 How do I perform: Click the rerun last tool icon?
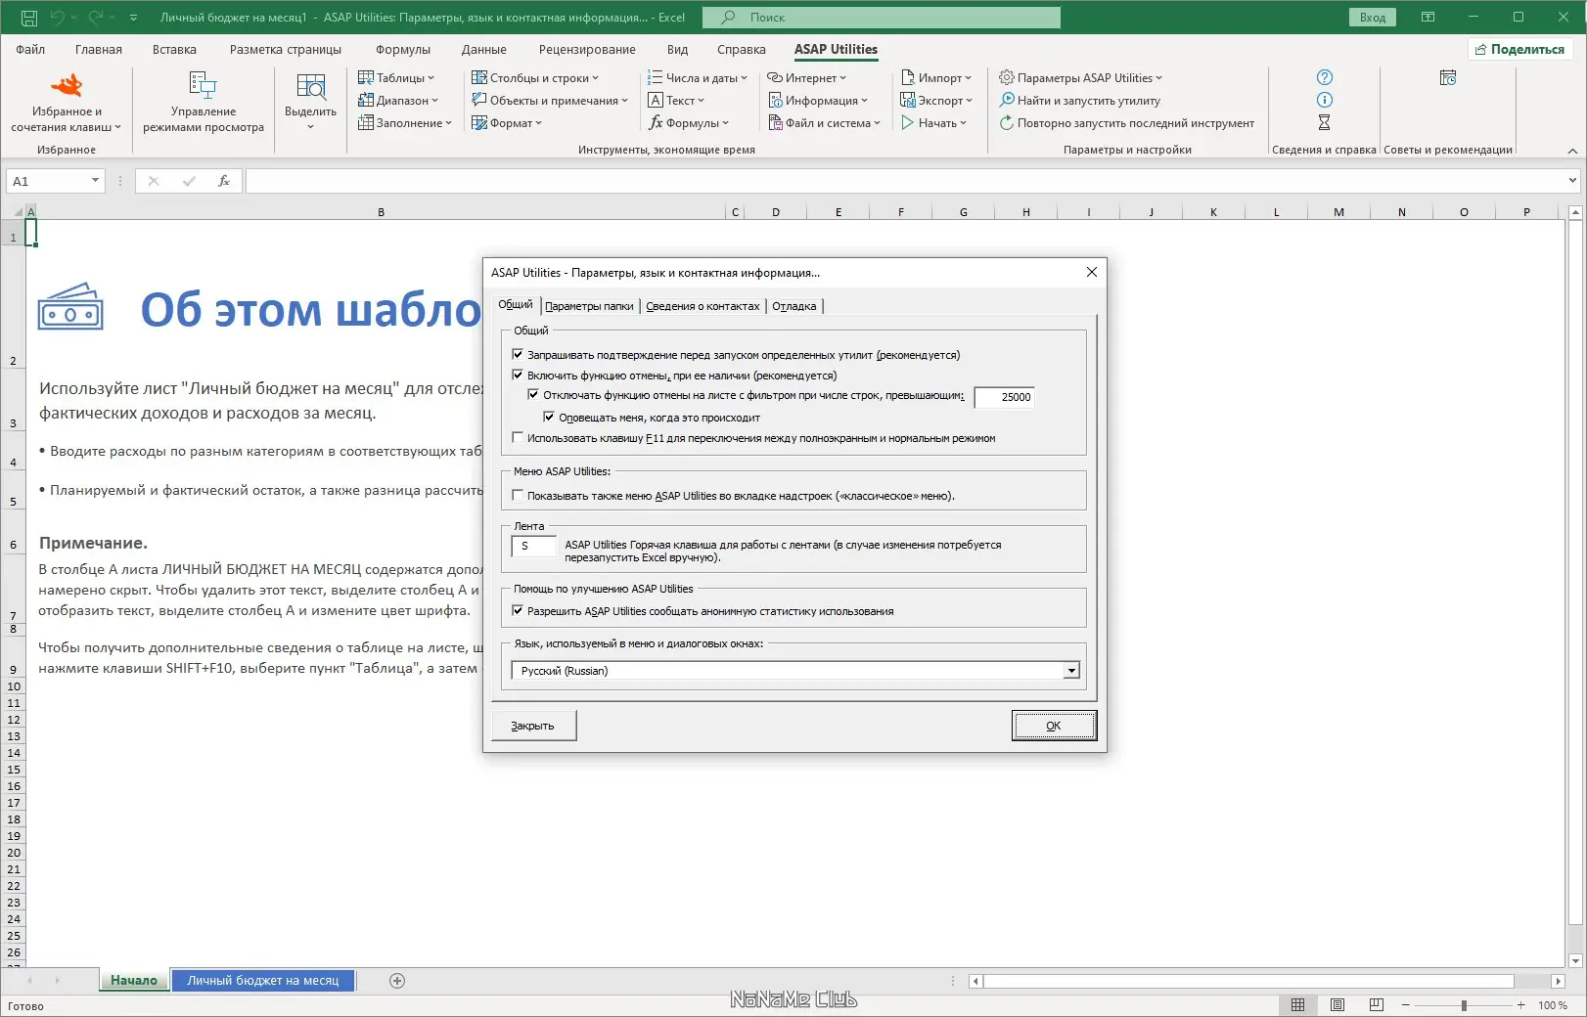point(1007,123)
